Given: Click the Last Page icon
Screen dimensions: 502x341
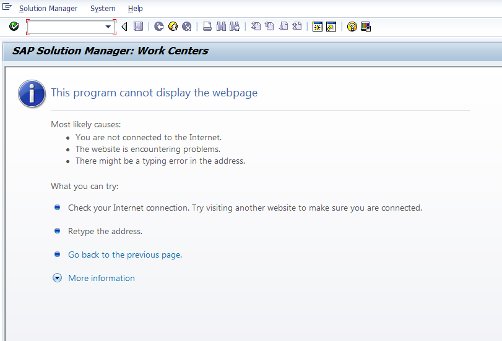Looking at the screenshot, I should coord(297,27).
